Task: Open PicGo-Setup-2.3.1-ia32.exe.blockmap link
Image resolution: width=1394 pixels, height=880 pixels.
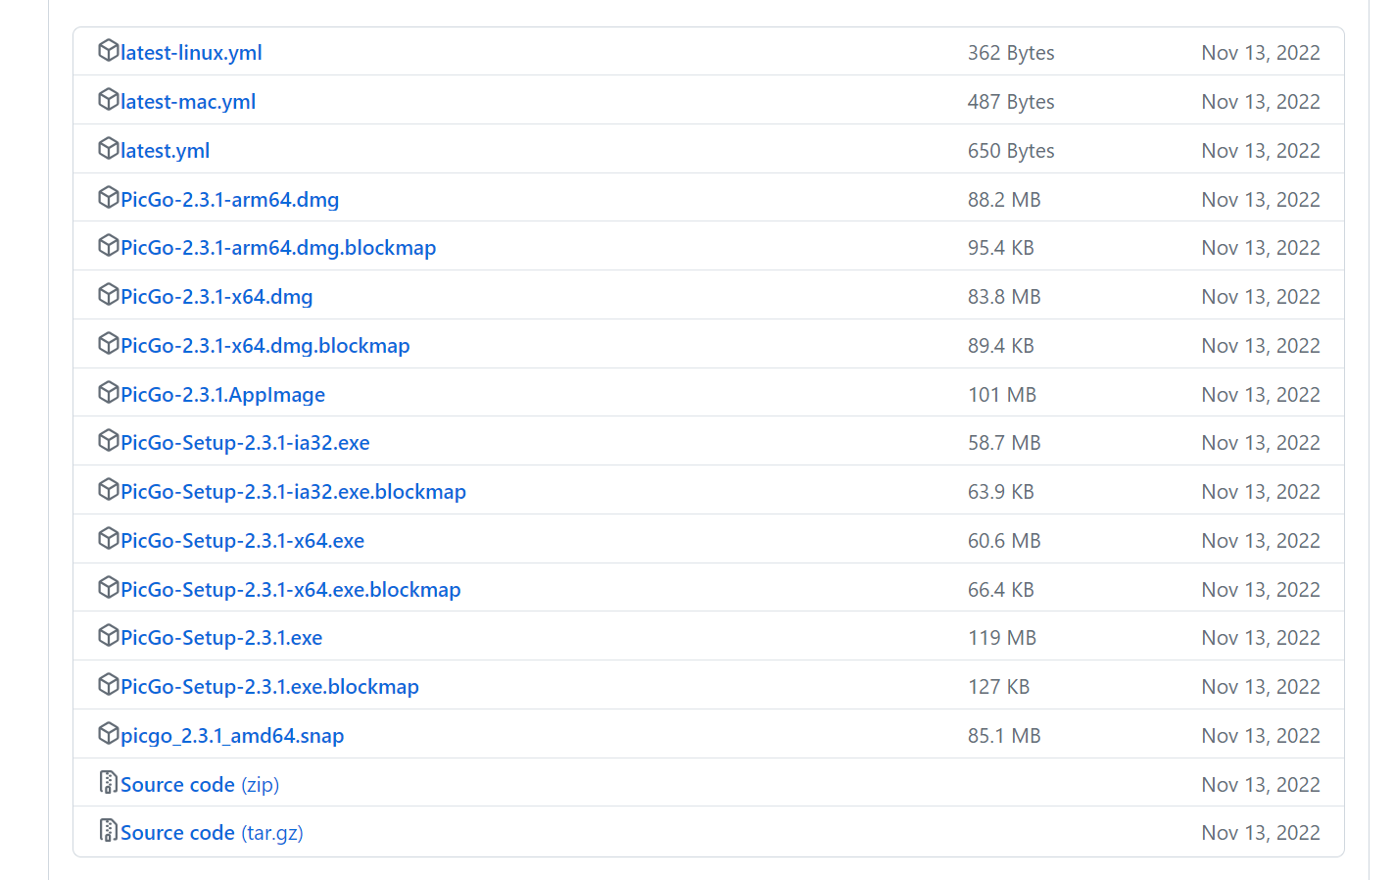Action: (x=293, y=492)
